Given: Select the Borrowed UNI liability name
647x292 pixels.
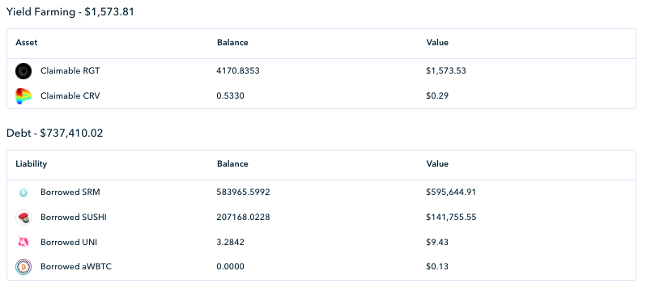Looking at the screenshot, I should tap(69, 242).
